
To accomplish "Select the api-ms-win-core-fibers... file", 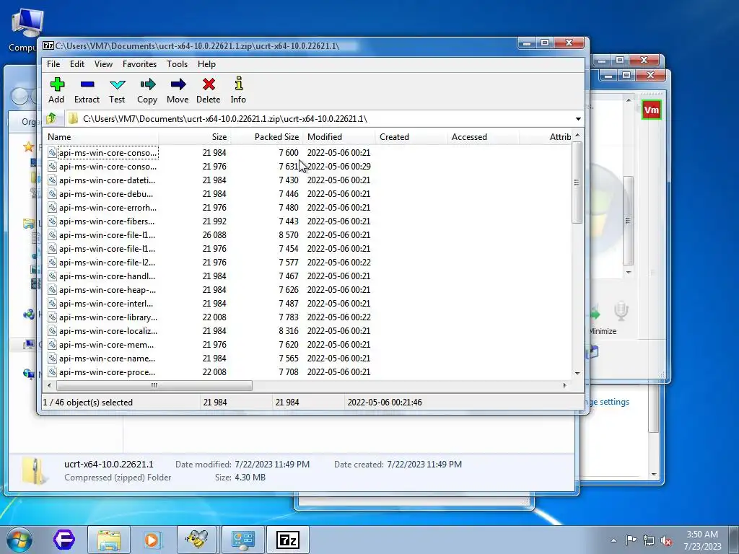I will 107,221.
